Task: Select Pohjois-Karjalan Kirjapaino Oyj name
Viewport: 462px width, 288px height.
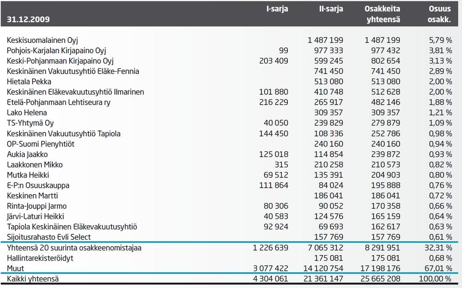Action: (56, 51)
